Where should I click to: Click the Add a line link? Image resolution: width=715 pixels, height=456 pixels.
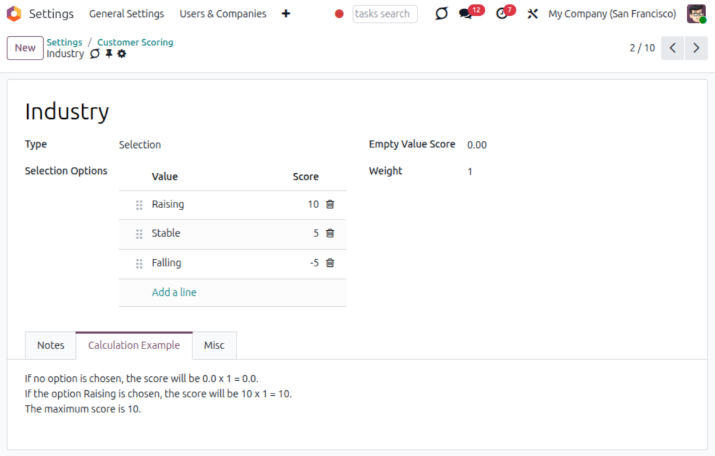(x=174, y=292)
